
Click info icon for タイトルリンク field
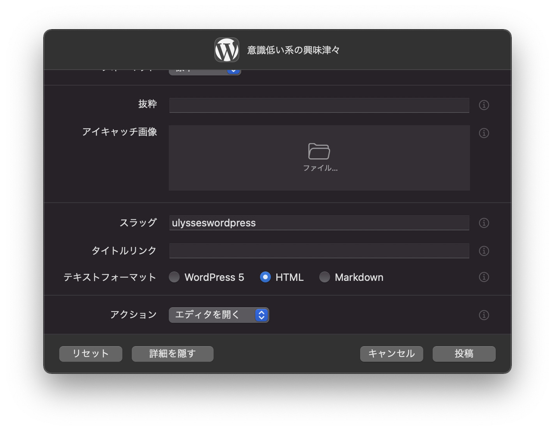point(484,251)
